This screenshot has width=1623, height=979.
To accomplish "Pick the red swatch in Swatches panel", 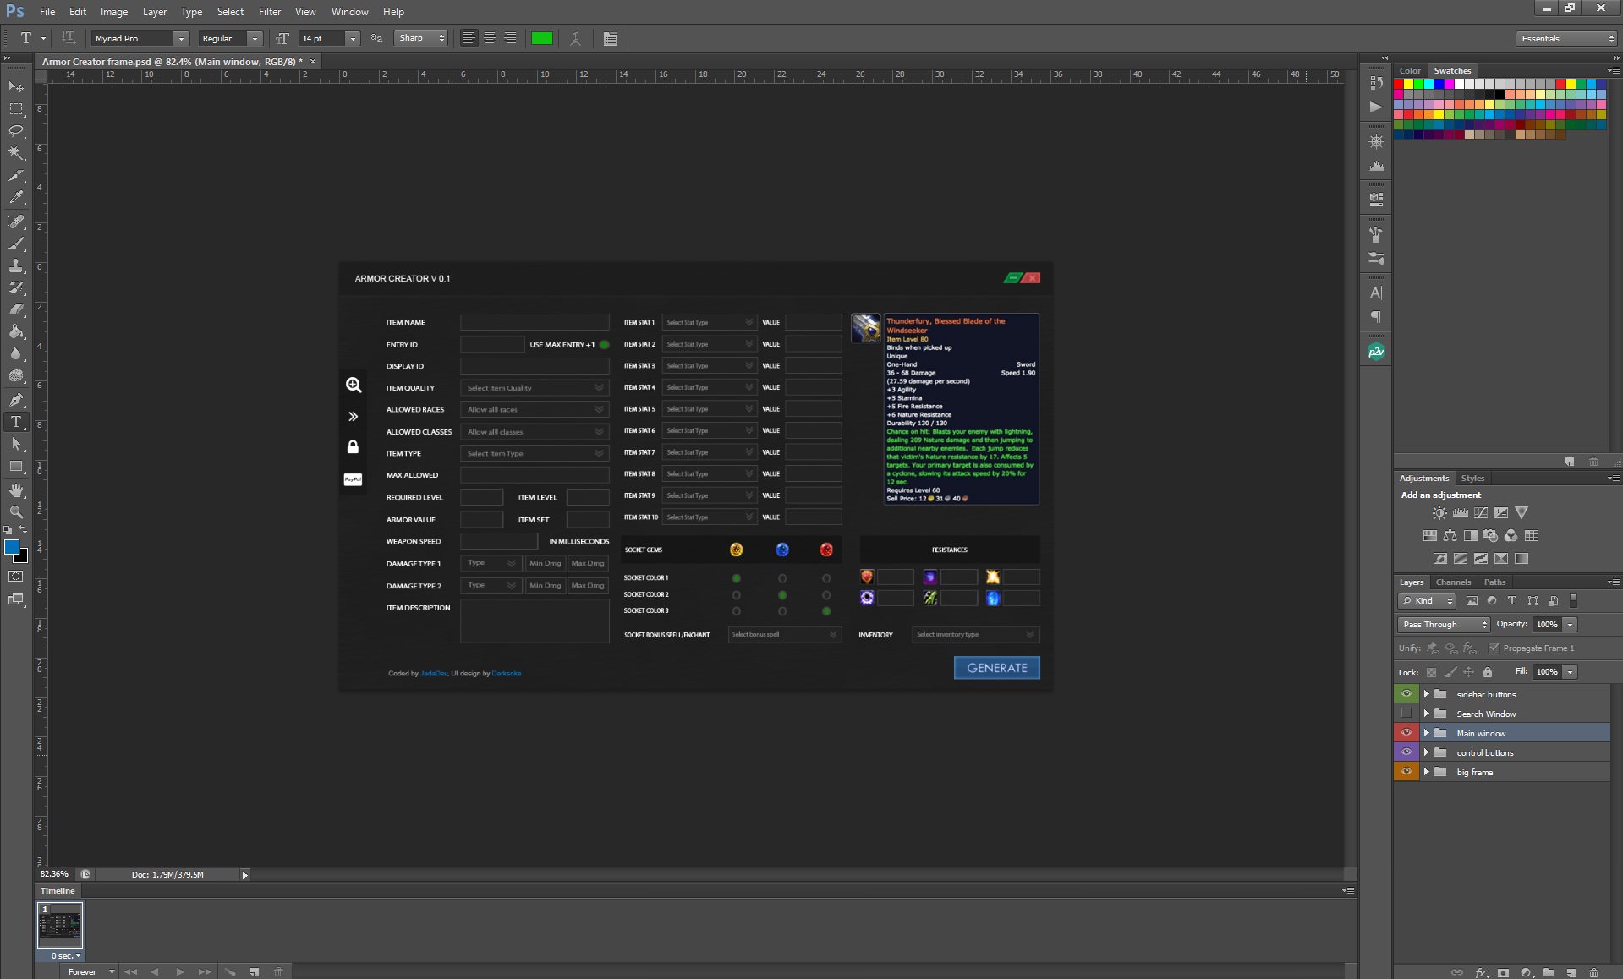I will (x=1398, y=85).
